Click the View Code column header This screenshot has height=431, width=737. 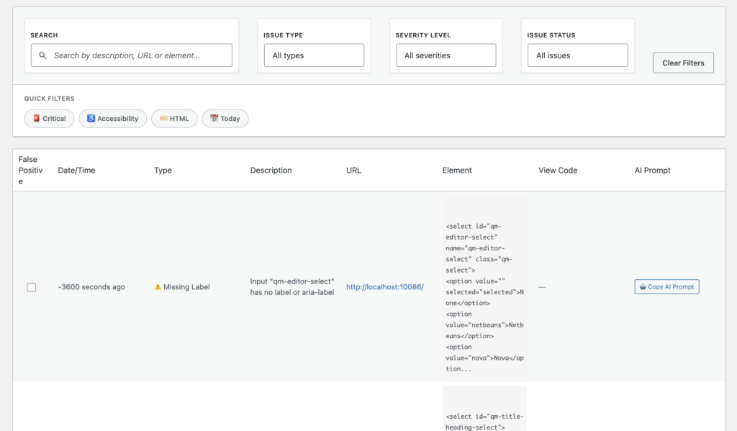click(x=558, y=171)
